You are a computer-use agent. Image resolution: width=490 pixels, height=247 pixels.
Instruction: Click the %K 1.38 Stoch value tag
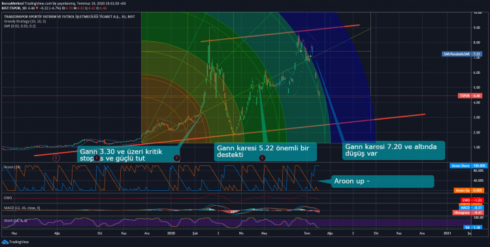473,227
